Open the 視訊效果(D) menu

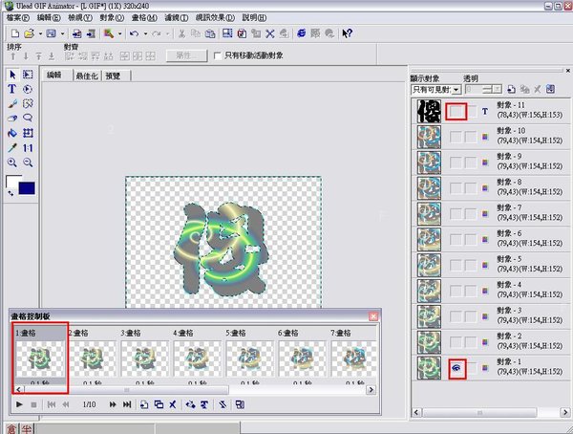click(215, 17)
